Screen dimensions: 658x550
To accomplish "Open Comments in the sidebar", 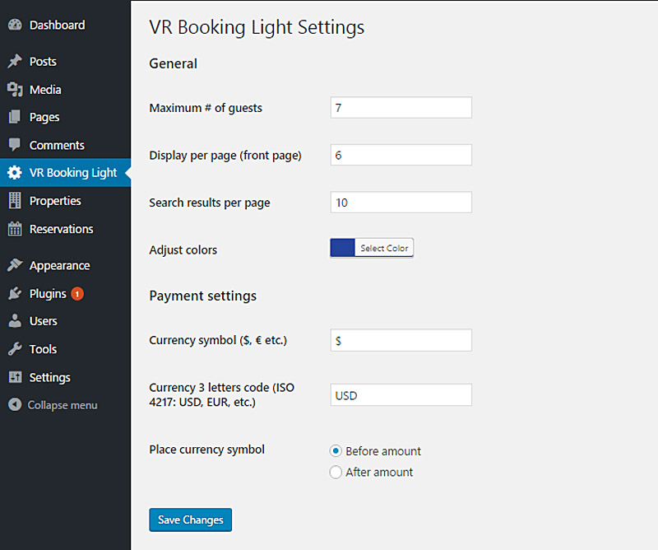I will [57, 146].
